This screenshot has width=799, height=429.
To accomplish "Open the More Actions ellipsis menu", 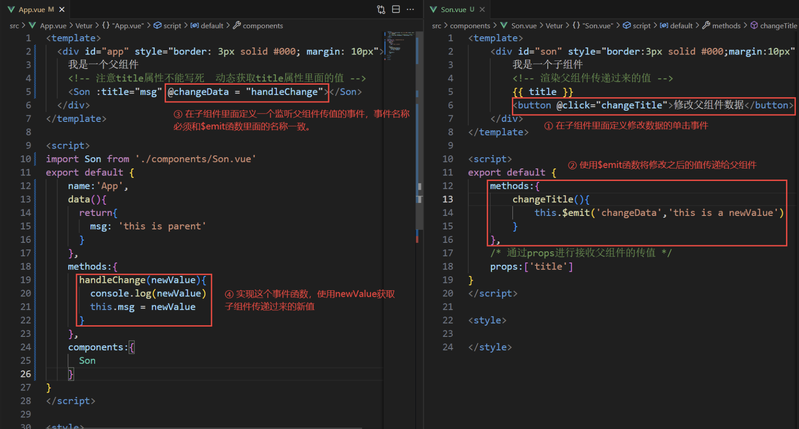I will pyautogui.click(x=410, y=9).
